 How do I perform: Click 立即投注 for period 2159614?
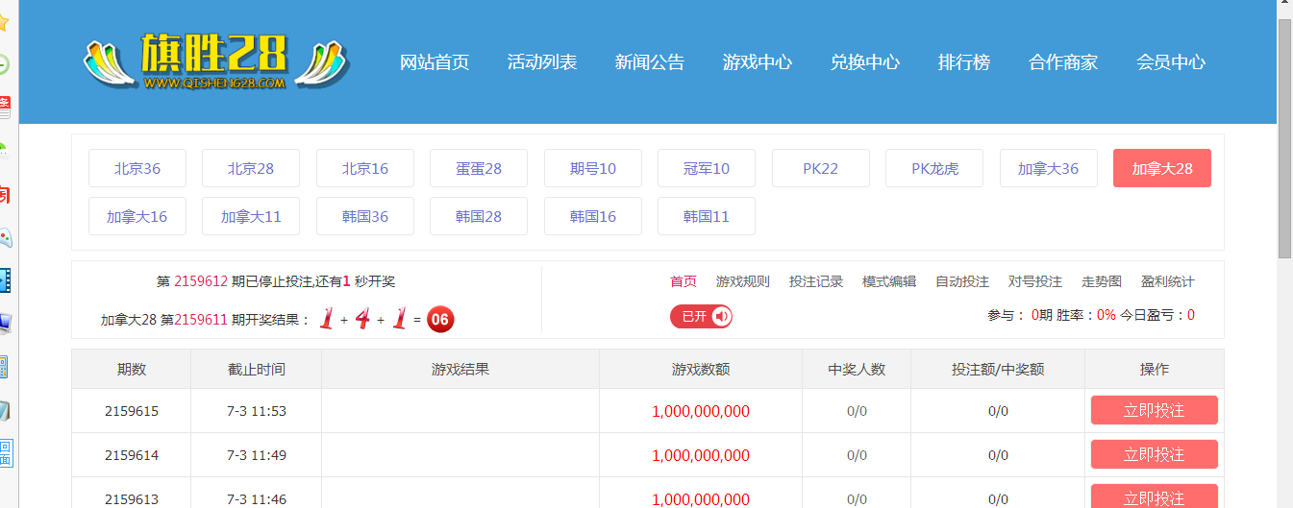1155,454
